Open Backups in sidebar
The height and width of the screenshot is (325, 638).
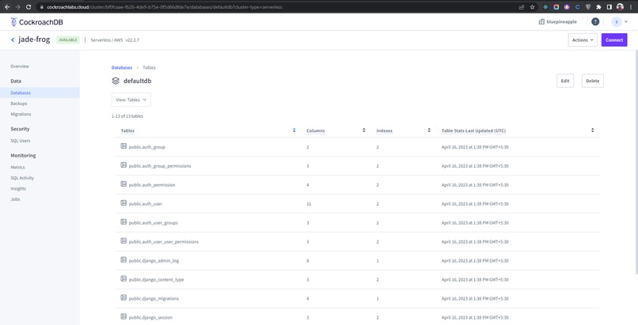pyautogui.click(x=19, y=104)
